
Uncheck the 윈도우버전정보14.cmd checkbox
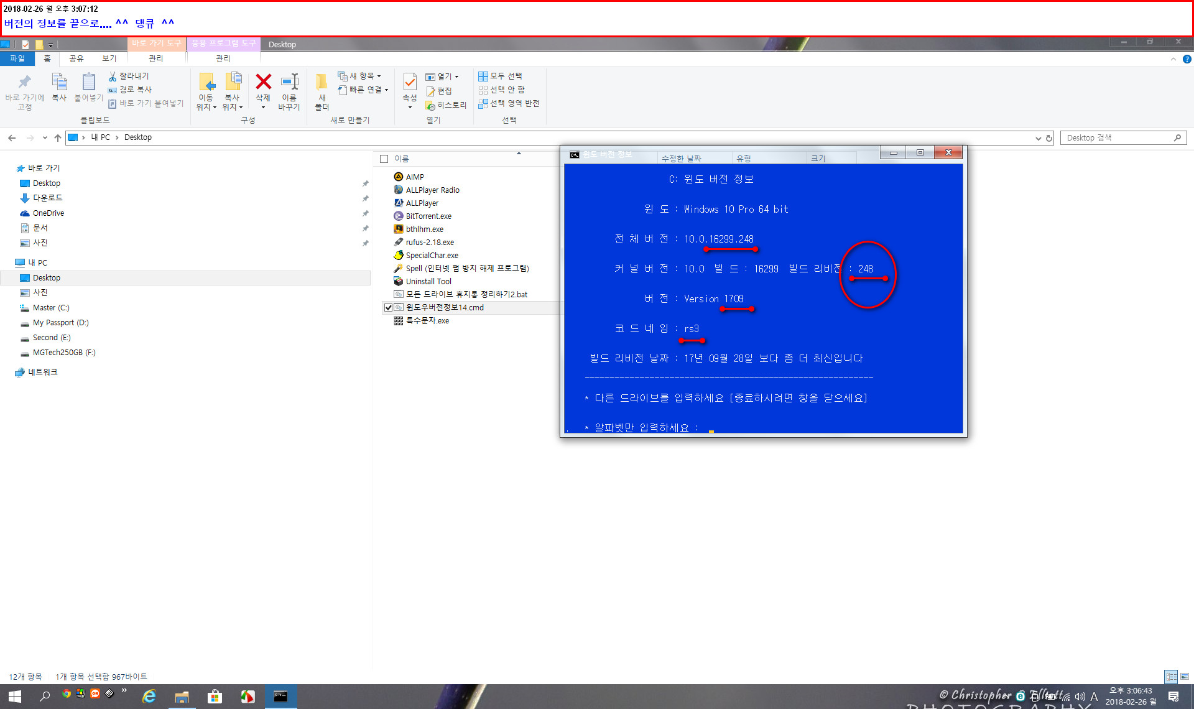point(388,307)
